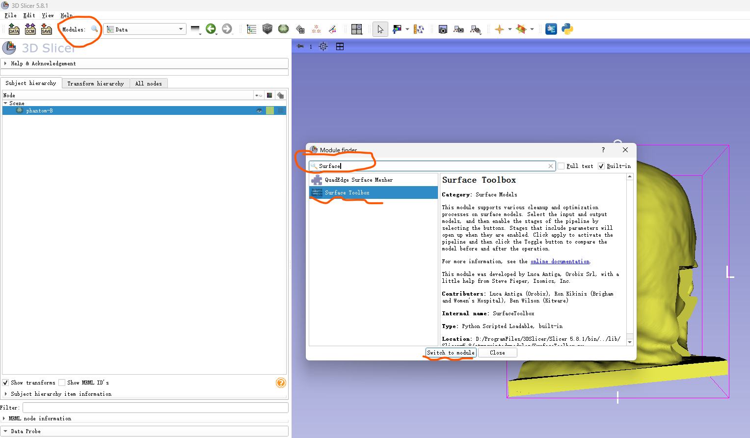Open the DCM DICOM import icon
This screenshot has width=750, height=438.
coord(30,29)
